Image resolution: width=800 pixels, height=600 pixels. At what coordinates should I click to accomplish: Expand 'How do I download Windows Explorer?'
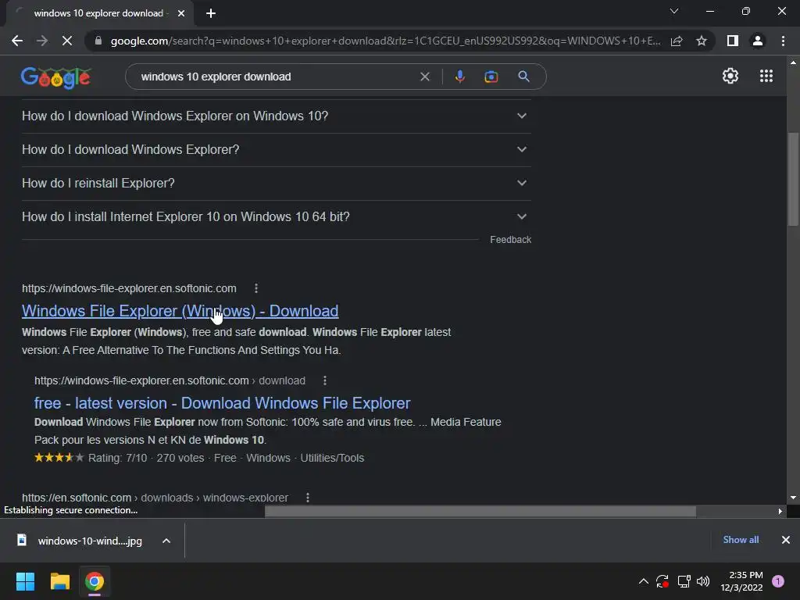[x=276, y=150]
